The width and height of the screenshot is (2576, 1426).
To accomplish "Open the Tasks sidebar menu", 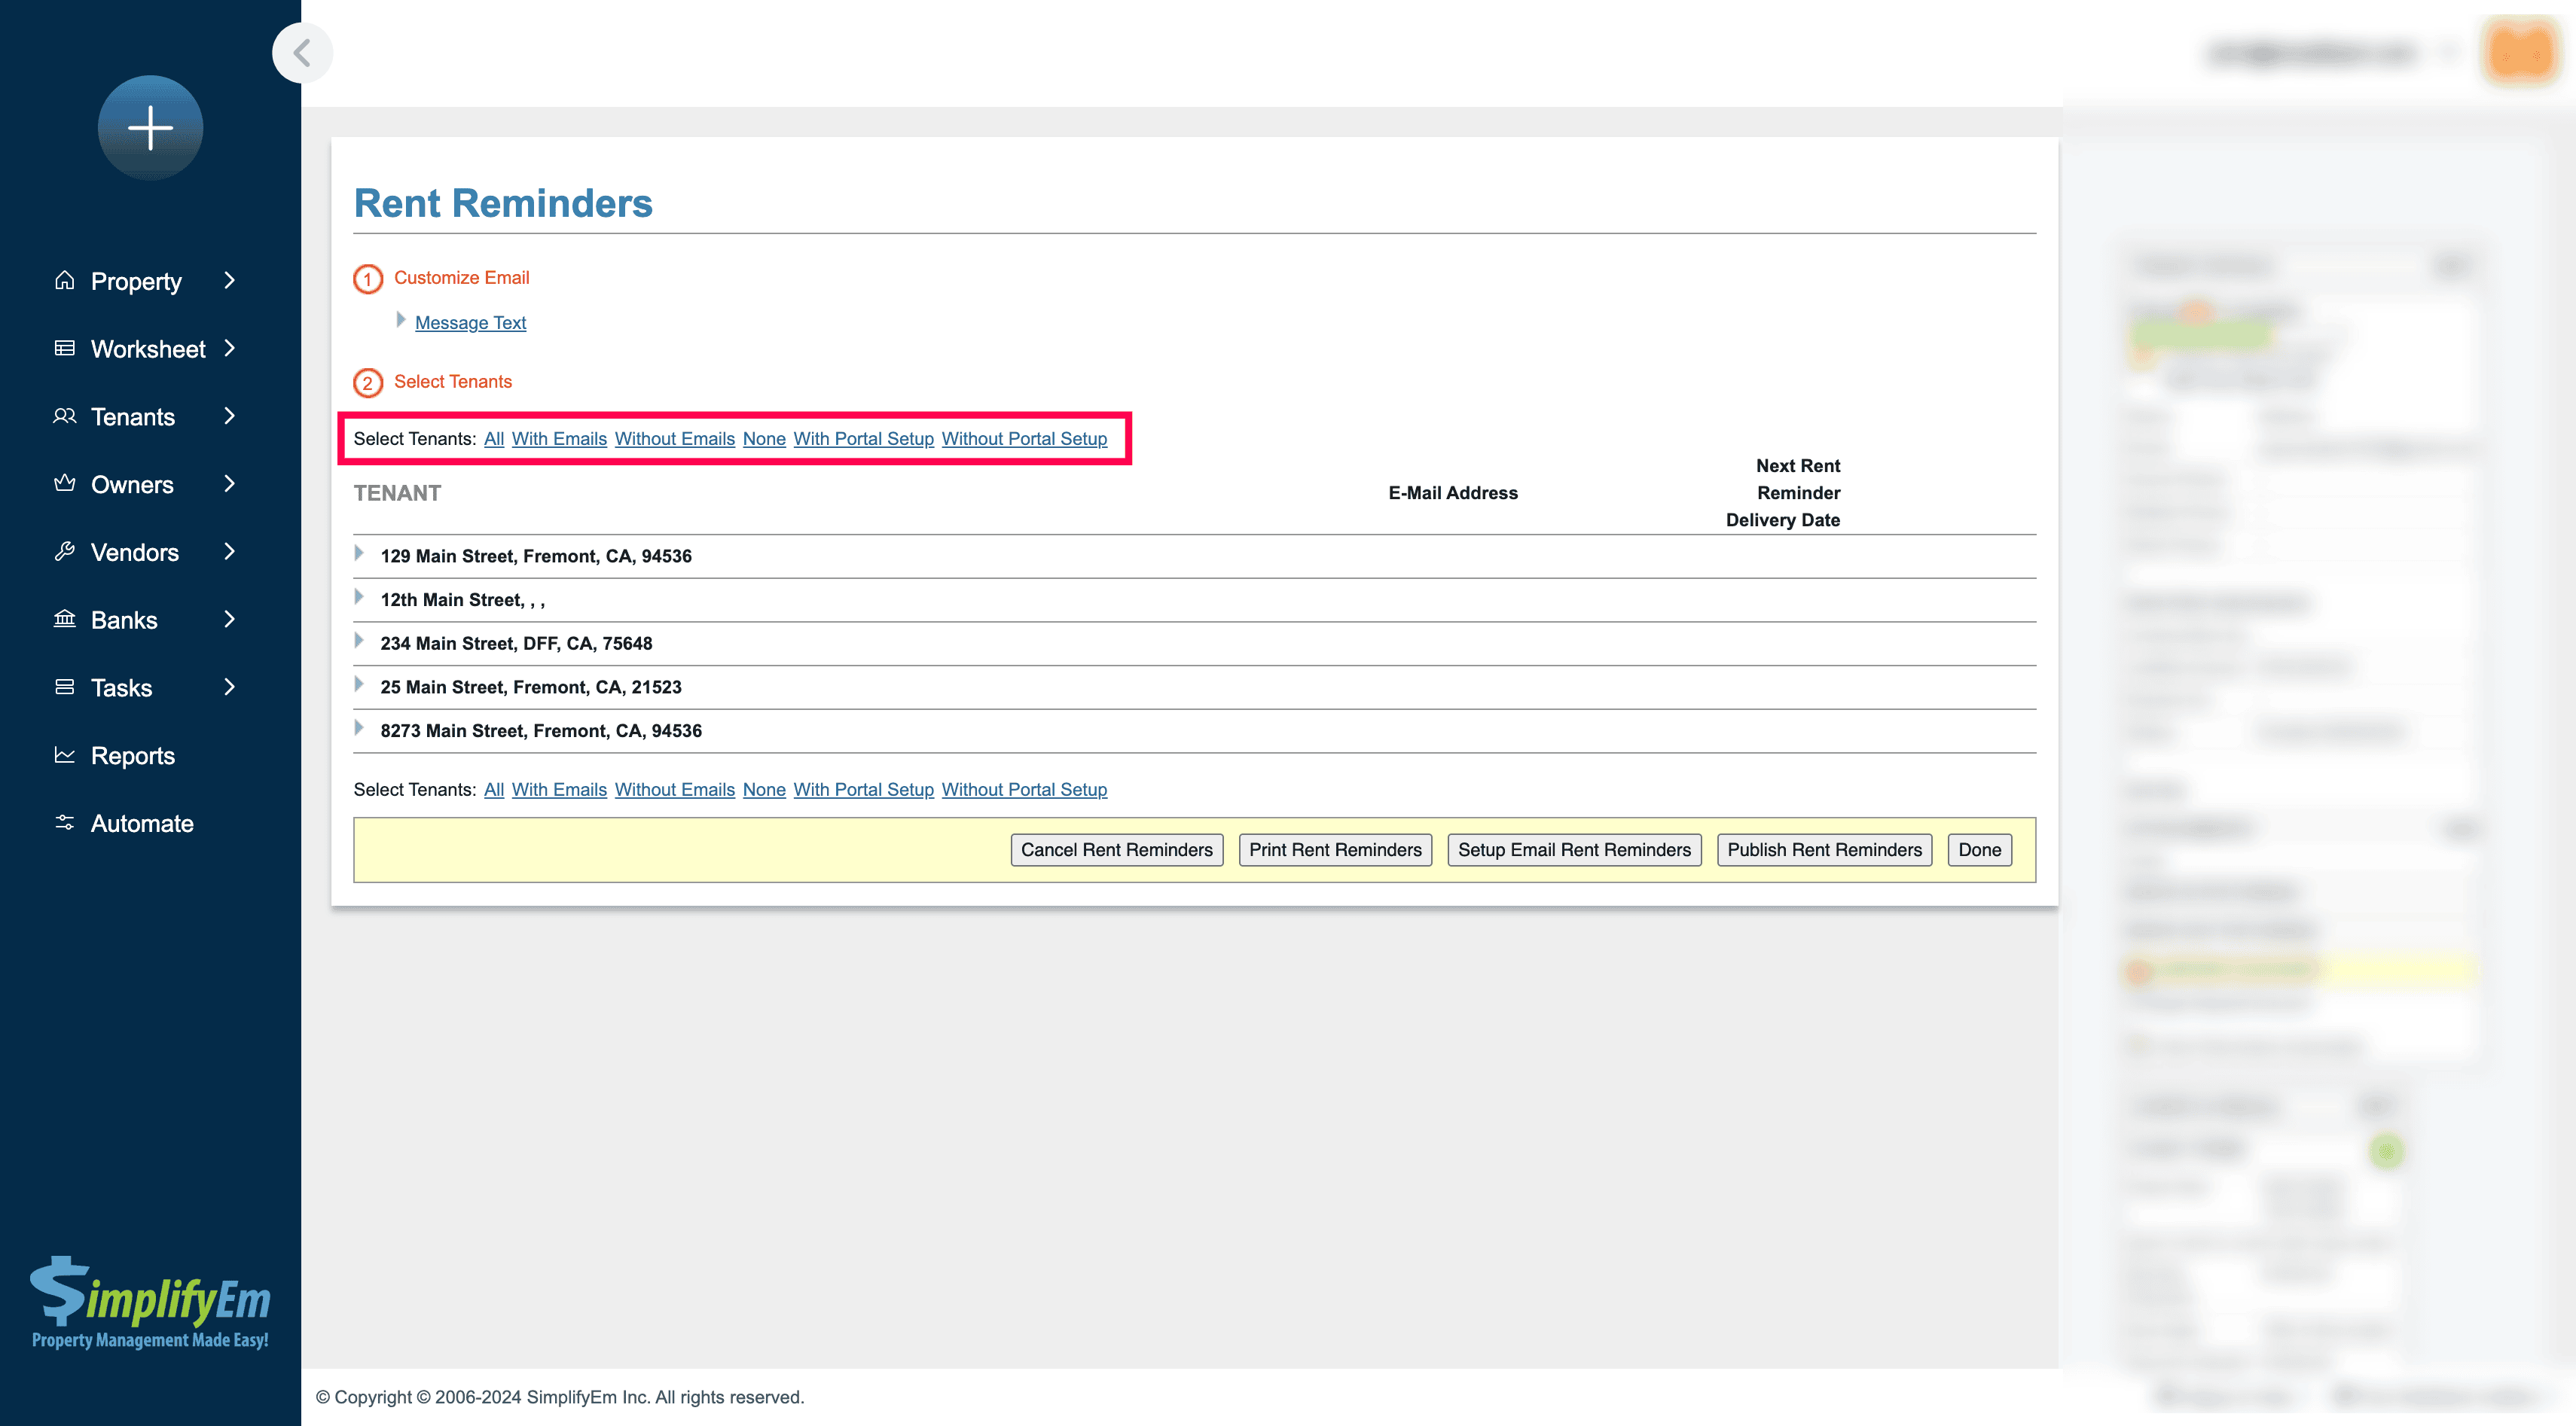I will tap(121, 687).
